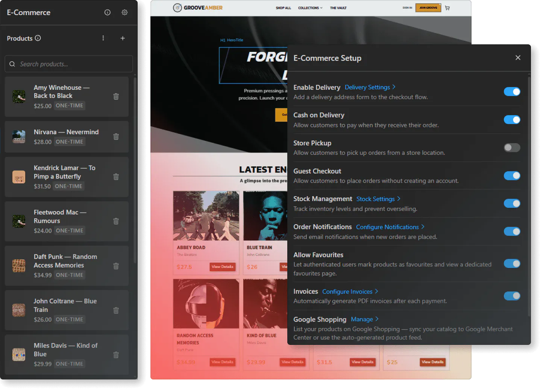Focus the Search products input field

69,64
